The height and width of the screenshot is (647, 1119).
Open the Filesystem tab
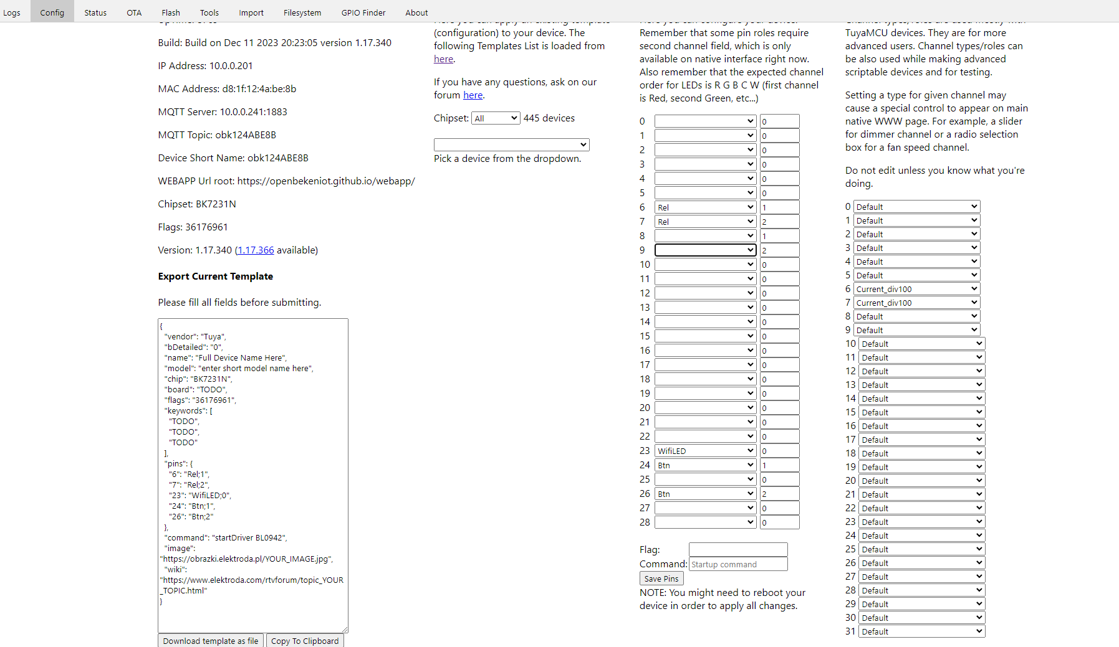pos(302,12)
